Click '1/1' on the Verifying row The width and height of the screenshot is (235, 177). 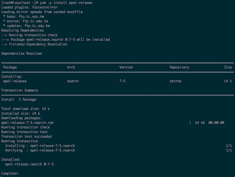click(x=229, y=150)
